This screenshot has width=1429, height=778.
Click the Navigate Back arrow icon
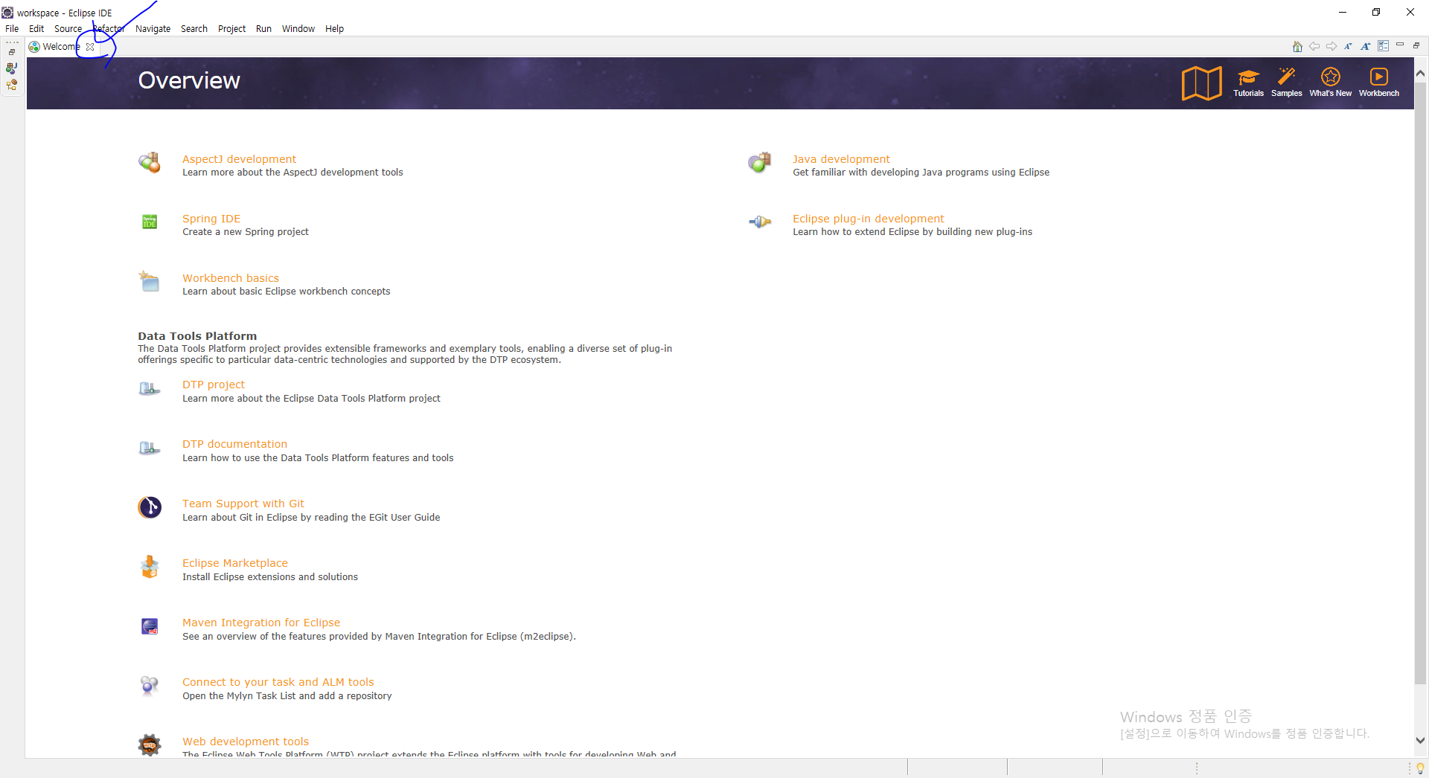click(1314, 46)
